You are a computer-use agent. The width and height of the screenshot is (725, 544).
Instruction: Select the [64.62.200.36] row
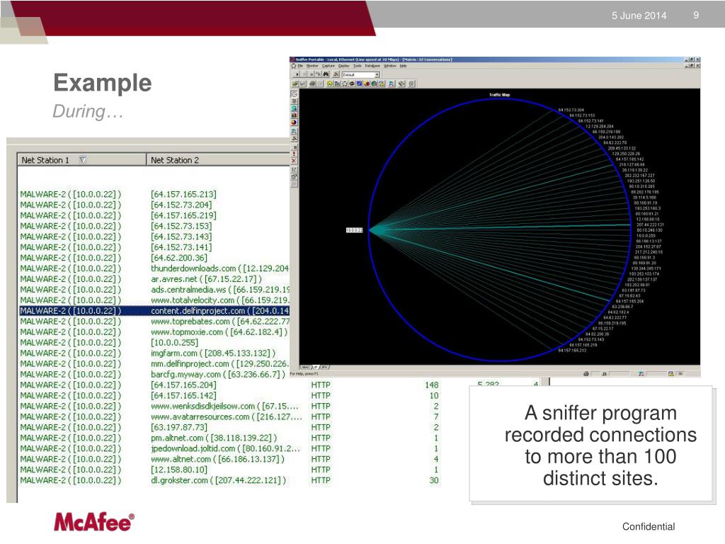(154, 258)
